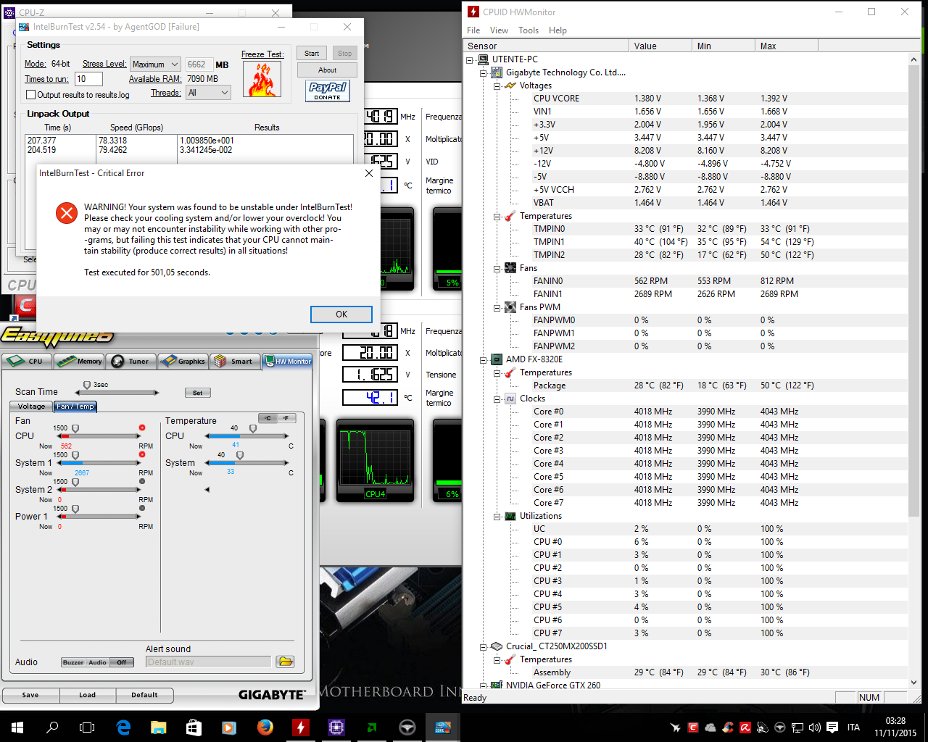Collapse the Clocks group
The height and width of the screenshot is (742, 928).
pyautogui.click(x=497, y=399)
